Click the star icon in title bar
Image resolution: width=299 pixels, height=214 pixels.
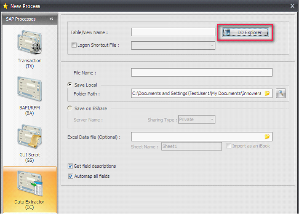(5, 6)
